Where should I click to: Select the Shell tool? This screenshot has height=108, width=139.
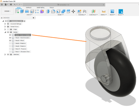[x=58, y=11]
